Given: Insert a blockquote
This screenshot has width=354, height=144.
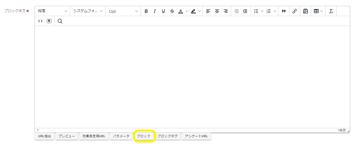Looking at the screenshot, I should point(284,11).
